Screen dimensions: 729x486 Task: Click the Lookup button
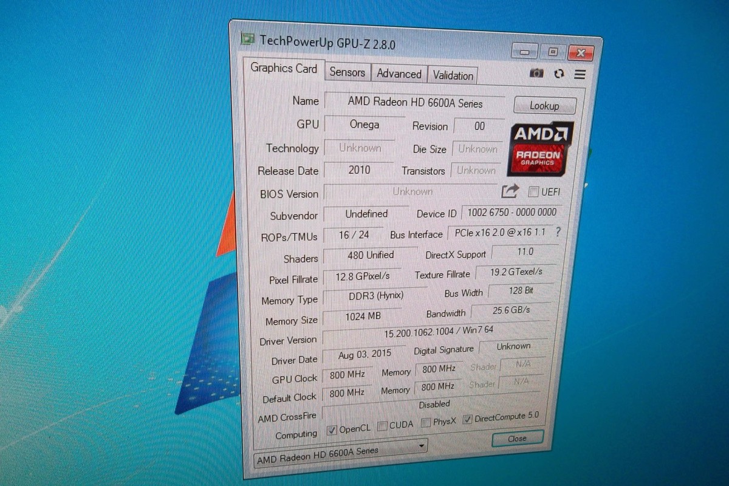tap(544, 105)
